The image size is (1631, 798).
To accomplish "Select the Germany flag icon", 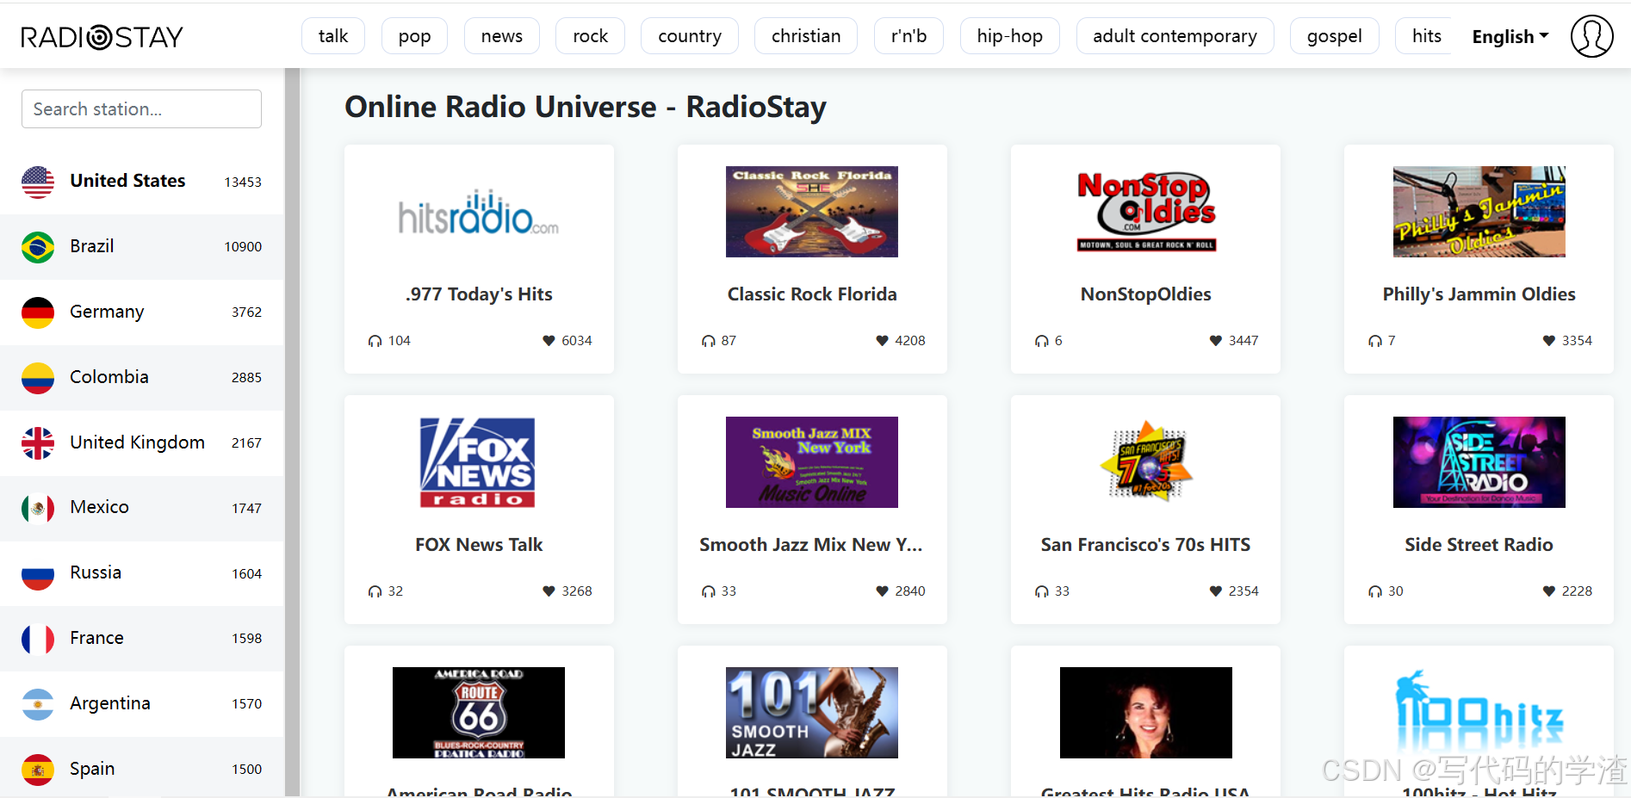I will pos(38,312).
